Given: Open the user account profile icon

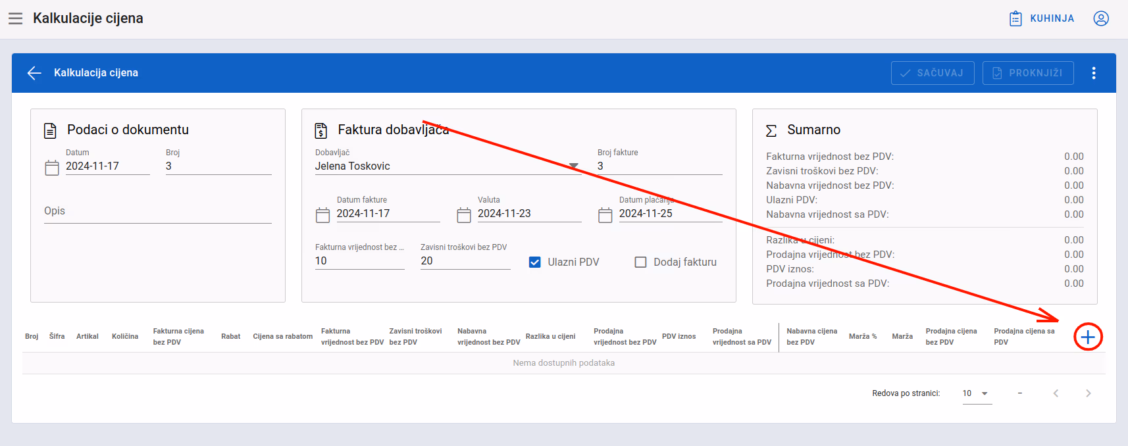Looking at the screenshot, I should (1101, 18).
